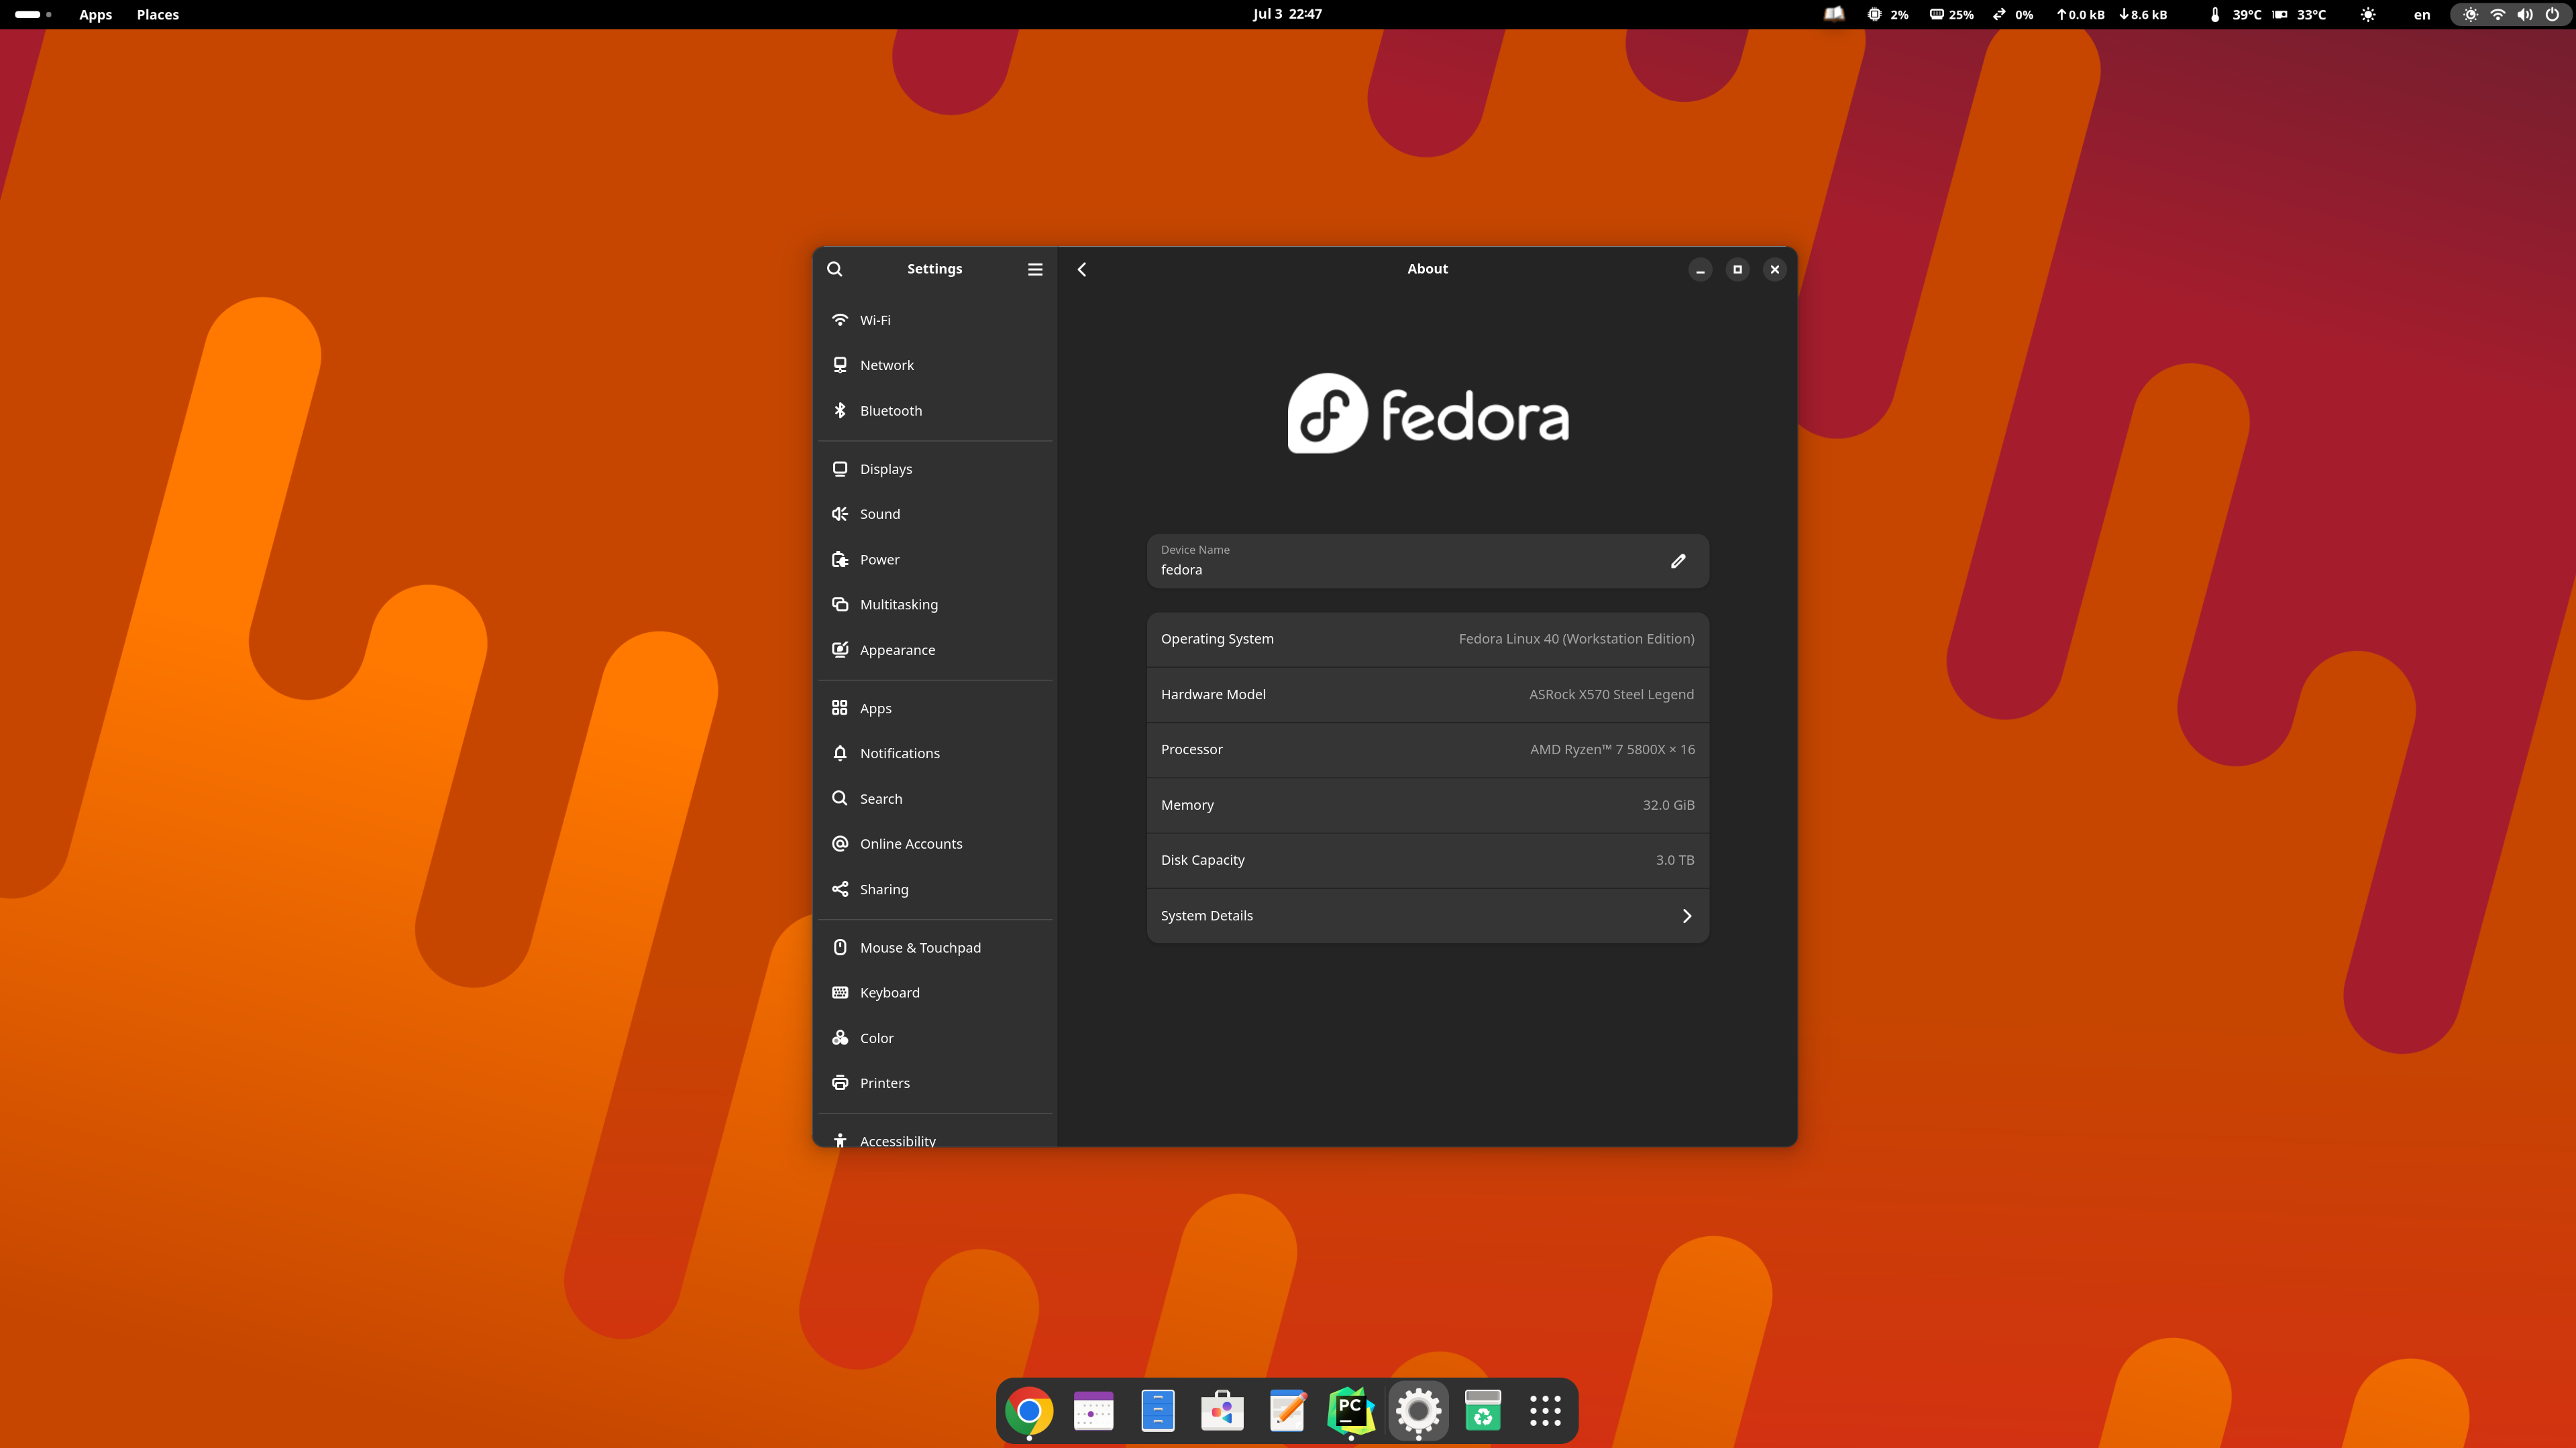Image resolution: width=2576 pixels, height=1448 pixels.
Task: Open Chrome from the dock
Action: tap(1028, 1409)
